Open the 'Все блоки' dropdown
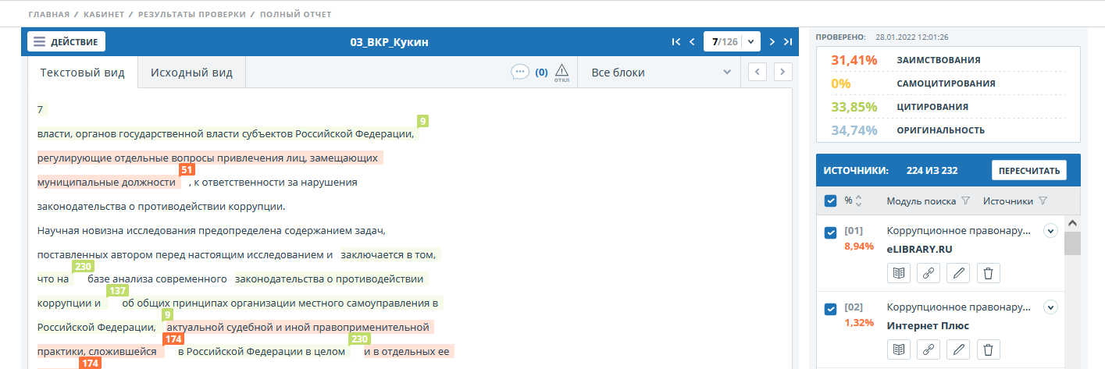 click(x=661, y=73)
